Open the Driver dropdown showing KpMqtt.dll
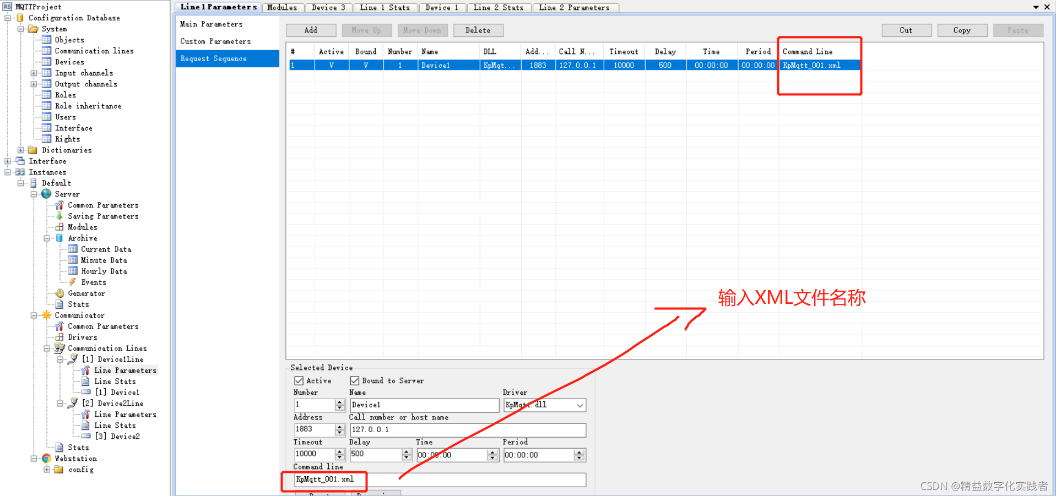Screen dimensions: 1056x496 (580, 405)
